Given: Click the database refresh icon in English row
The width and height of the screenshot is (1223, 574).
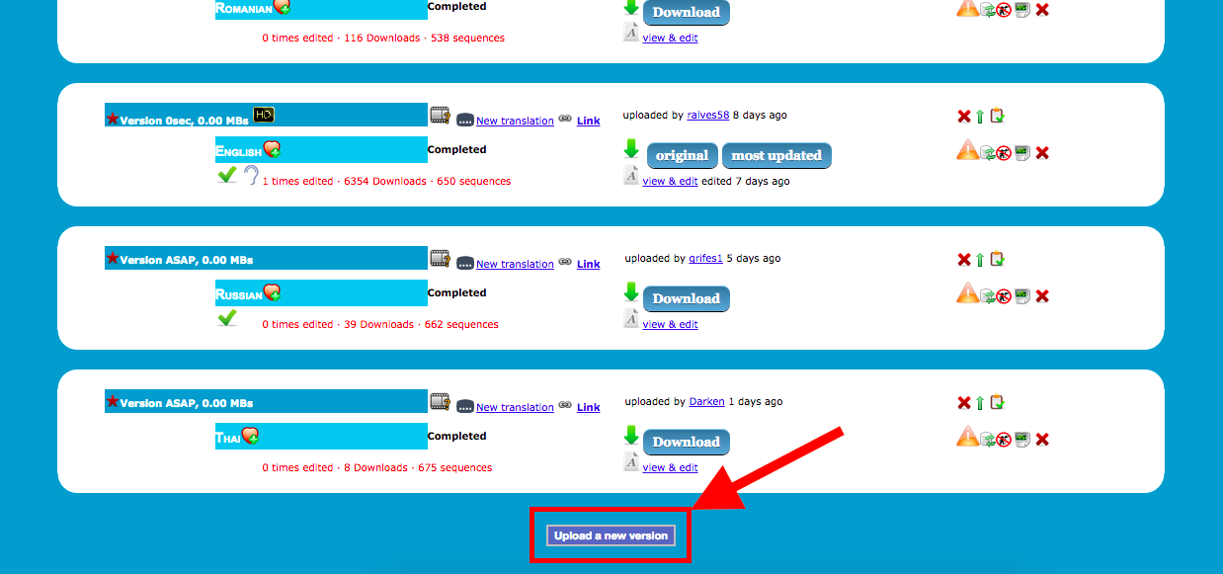Looking at the screenshot, I should (987, 153).
